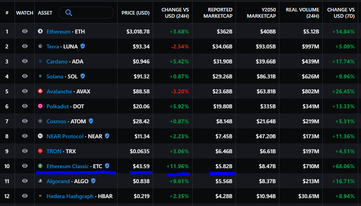Click the pink Polkadot logo icon
Screen dimensions: 361x206
[40, 106]
